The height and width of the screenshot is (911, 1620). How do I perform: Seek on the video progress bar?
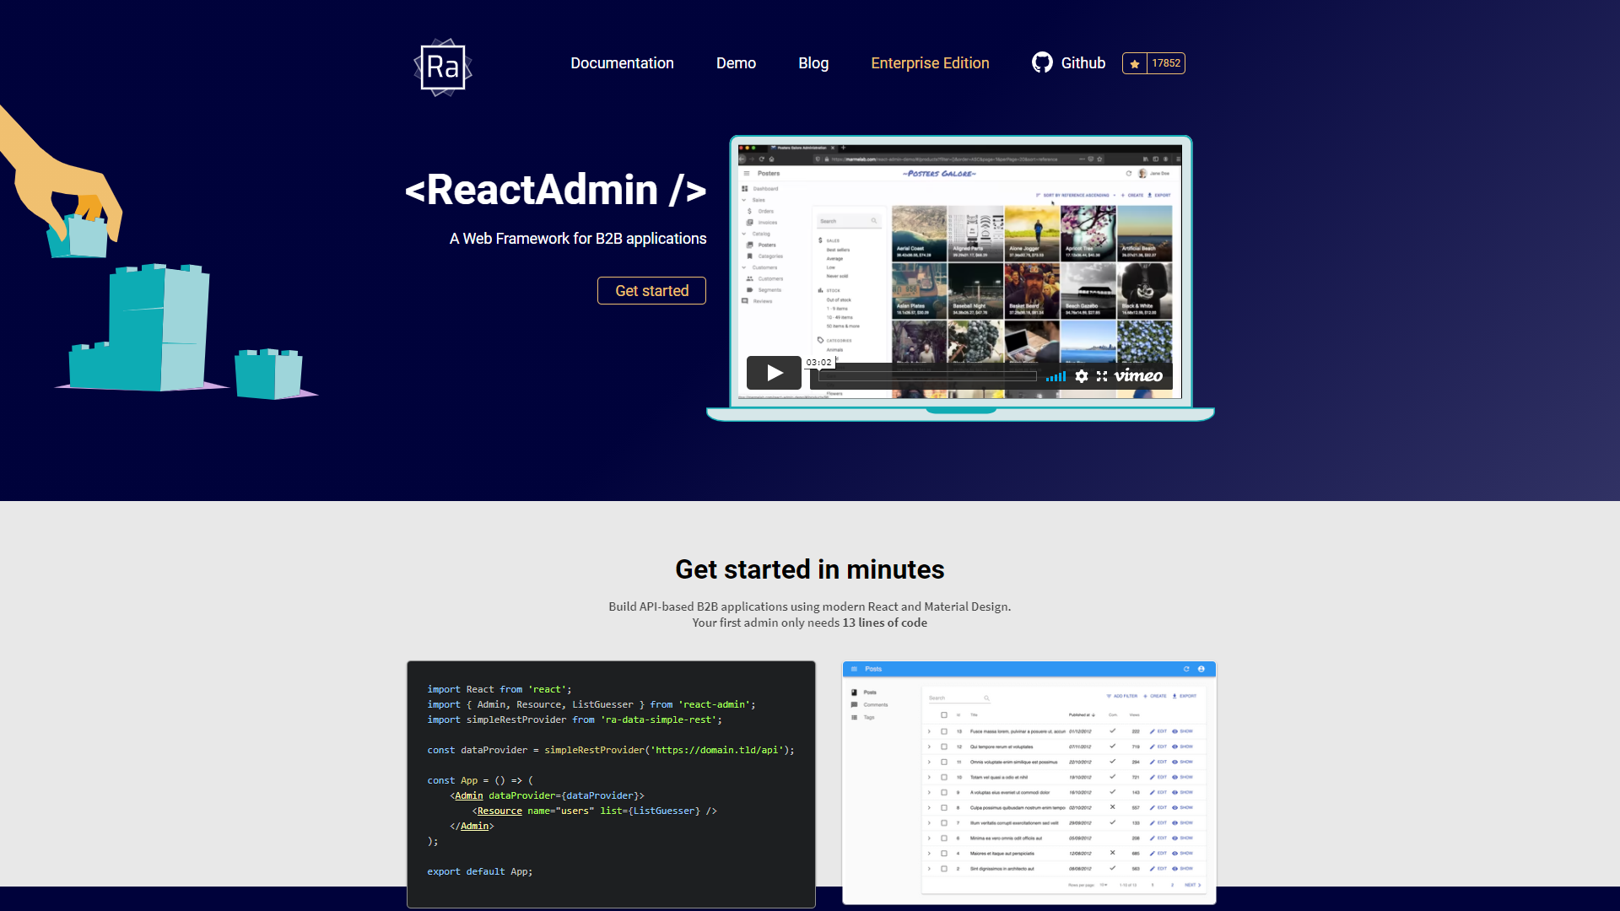pyautogui.click(x=927, y=376)
